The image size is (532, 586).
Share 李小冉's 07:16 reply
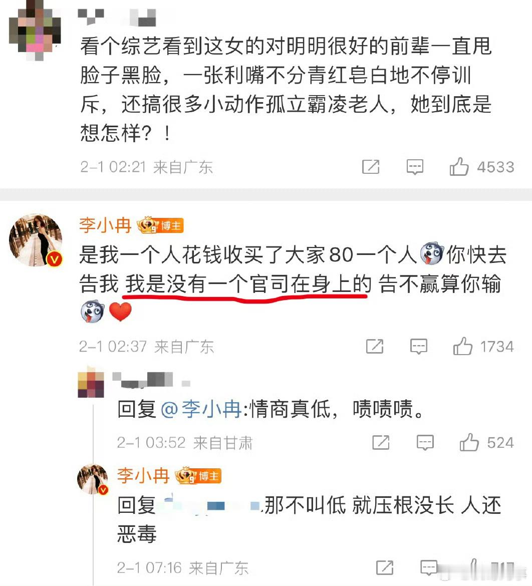[385, 567]
